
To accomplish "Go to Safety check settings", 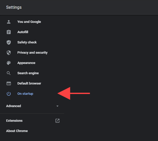I will (x=27, y=42).
